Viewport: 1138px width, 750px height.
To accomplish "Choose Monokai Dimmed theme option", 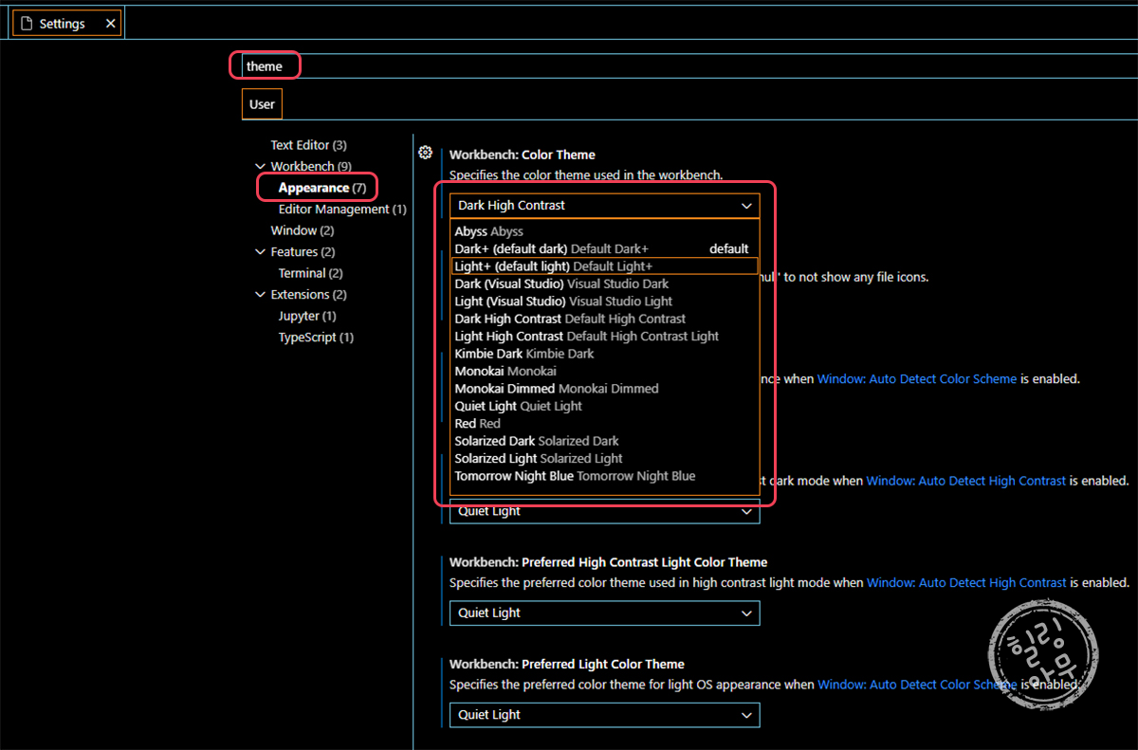I will point(605,389).
